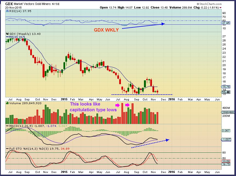Image resolution: width=236 pixels, height=176 pixels.
Task: Click the MA(10) 14.76 legend text
Action: [x=17, y=37]
